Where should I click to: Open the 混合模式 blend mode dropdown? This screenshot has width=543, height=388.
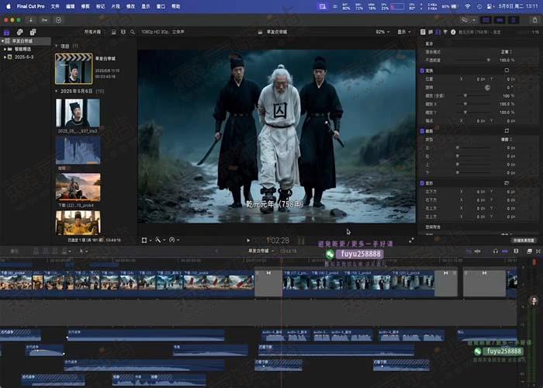pyautogui.click(x=507, y=52)
